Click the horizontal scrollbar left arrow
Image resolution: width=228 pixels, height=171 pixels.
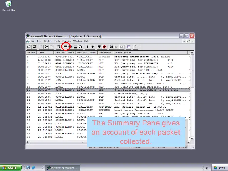point(28,142)
